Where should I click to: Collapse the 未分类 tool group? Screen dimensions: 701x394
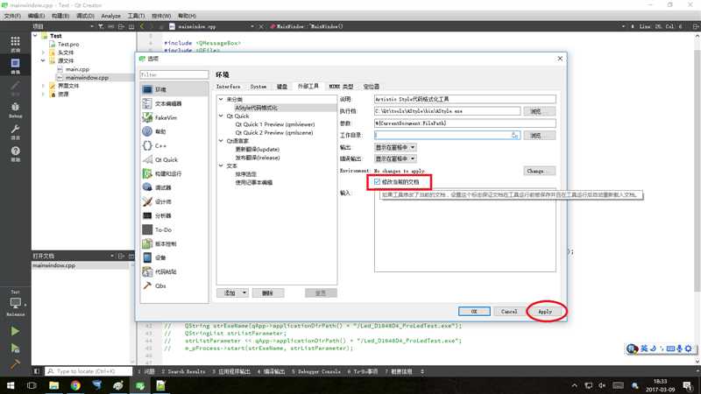point(221,99)
